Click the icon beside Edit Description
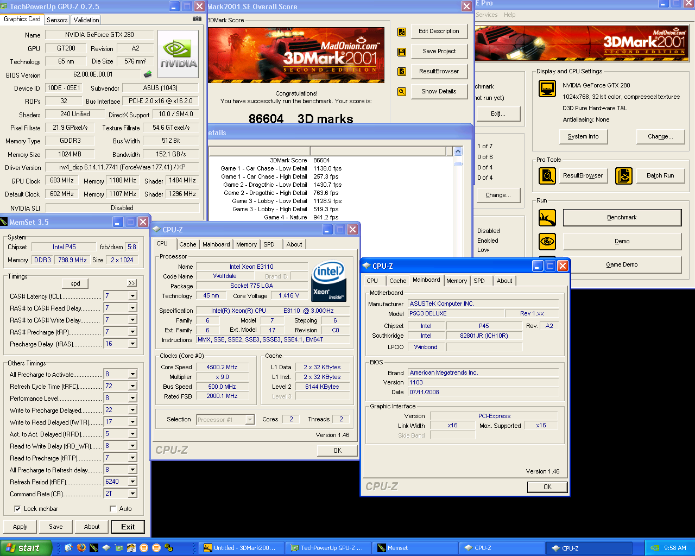 (x=402, y=31)
